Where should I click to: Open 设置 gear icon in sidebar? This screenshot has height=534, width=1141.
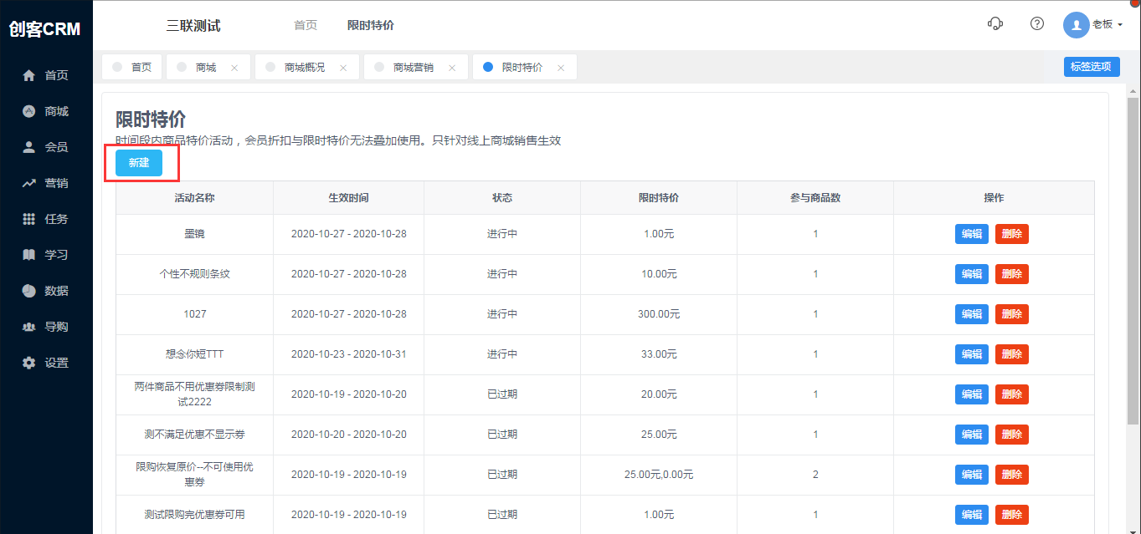click(29, 363)
